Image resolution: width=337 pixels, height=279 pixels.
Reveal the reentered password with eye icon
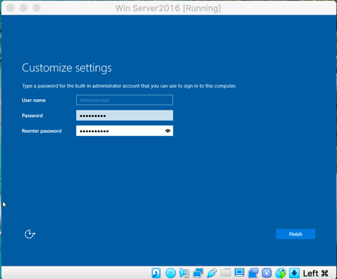[168, 131]
